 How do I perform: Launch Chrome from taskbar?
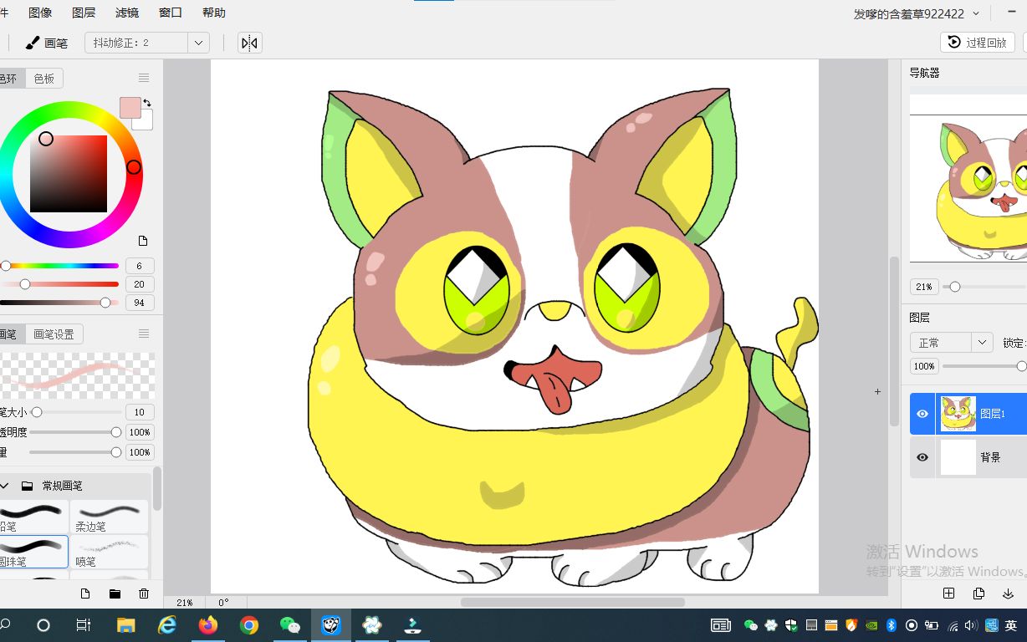coord(248,625)
